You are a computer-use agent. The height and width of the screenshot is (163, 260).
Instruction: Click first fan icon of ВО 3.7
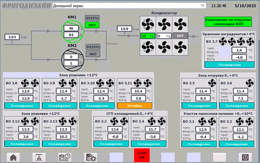(223, 41)
